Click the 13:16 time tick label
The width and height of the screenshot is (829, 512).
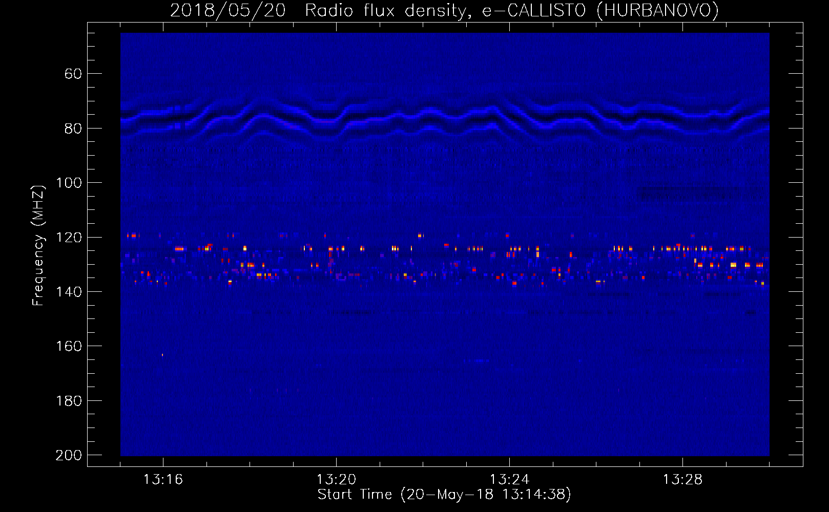point(163,480)
